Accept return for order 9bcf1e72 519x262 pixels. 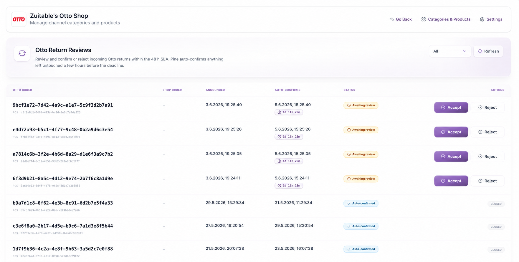451,108
